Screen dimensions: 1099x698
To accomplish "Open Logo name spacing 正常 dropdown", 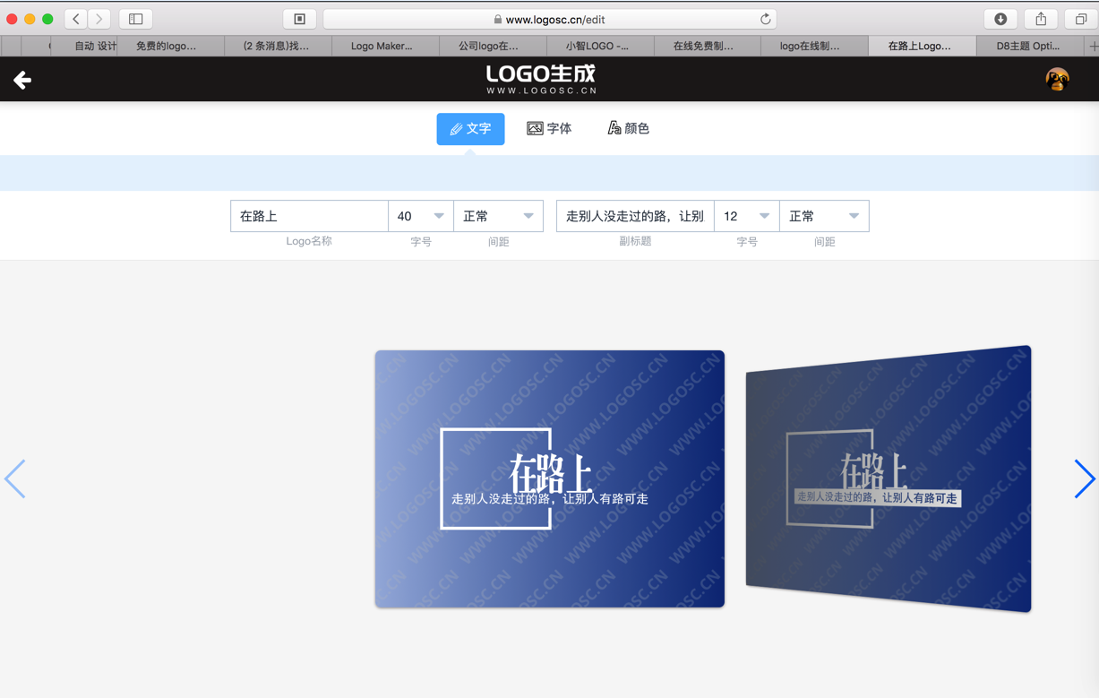I will 498,216.
